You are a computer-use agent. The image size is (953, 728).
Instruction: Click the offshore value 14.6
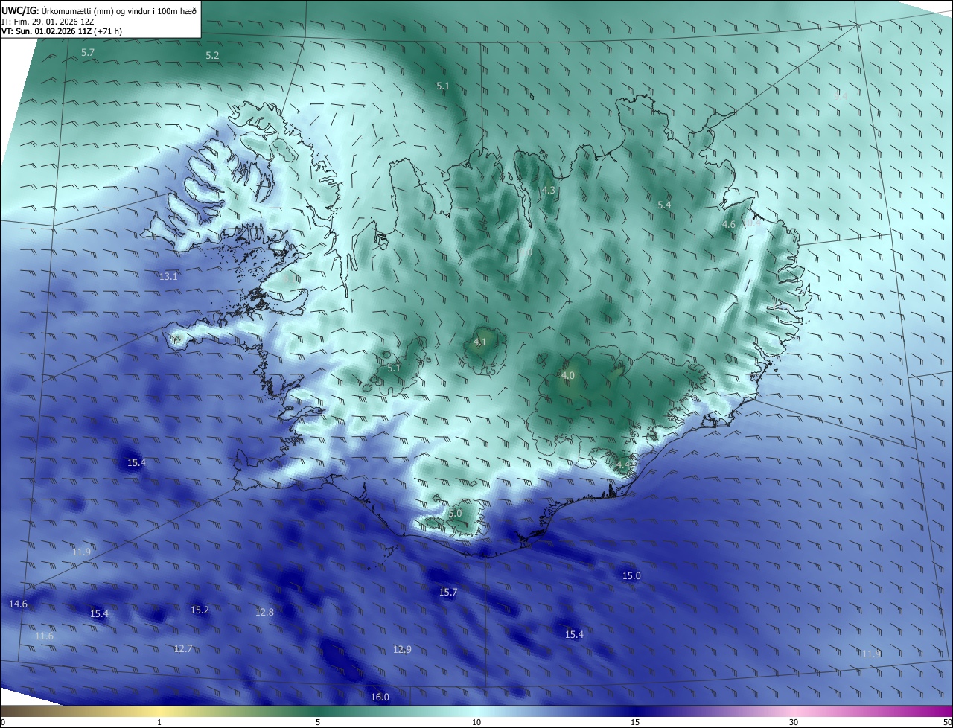point(18,604)
